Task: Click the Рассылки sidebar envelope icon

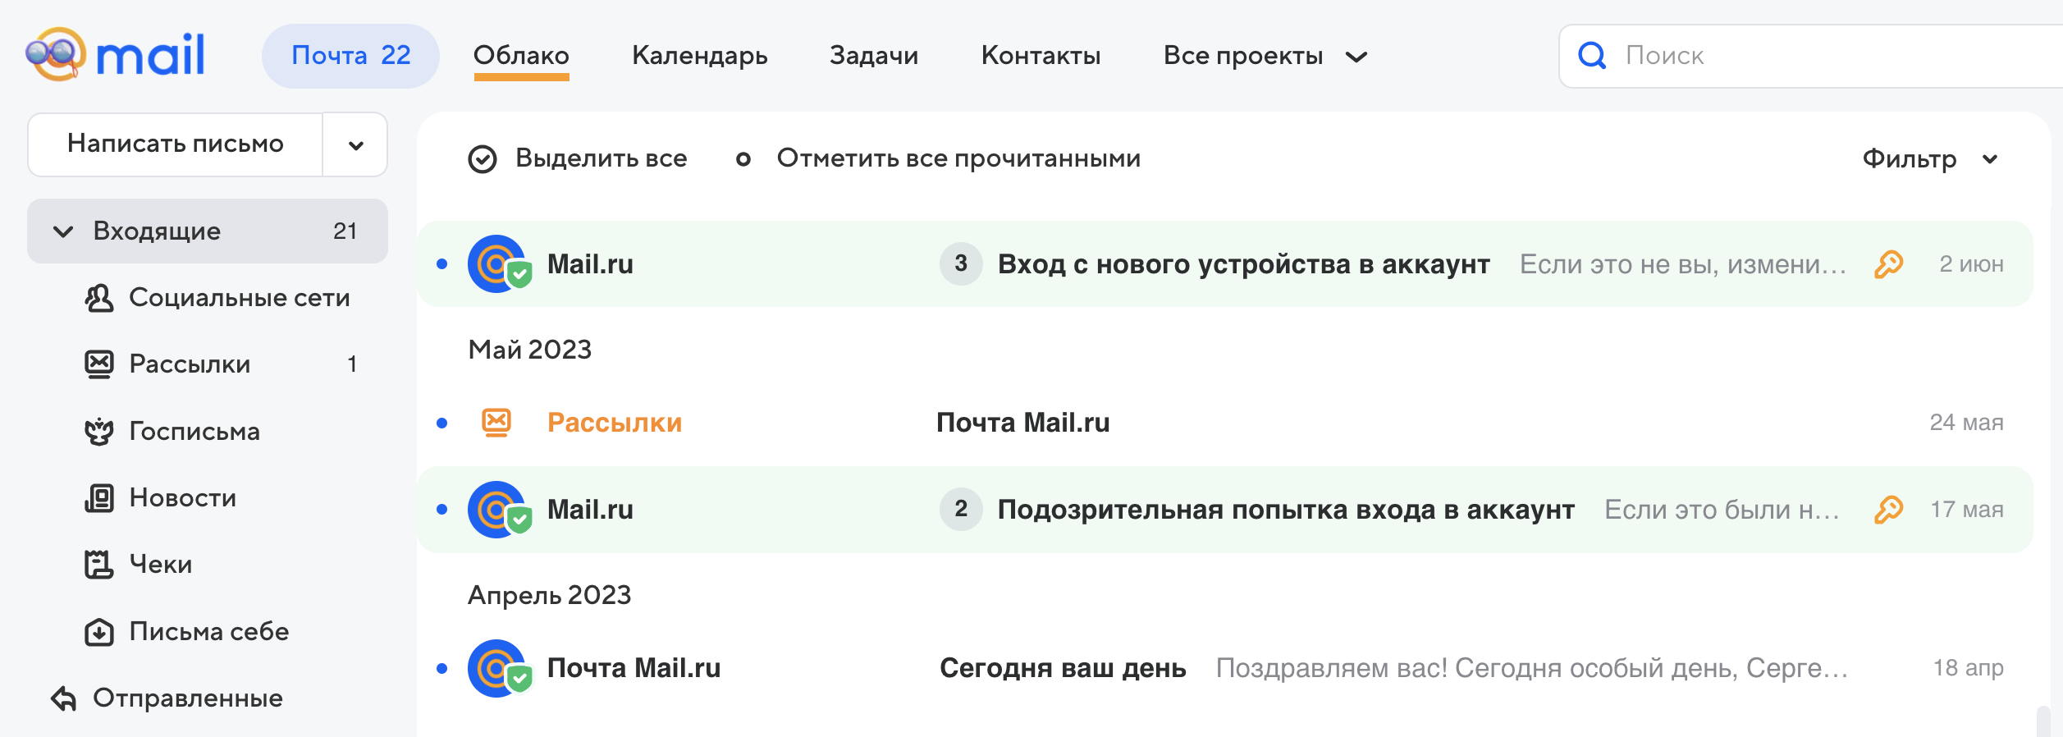Action: (x=99, y=364)
